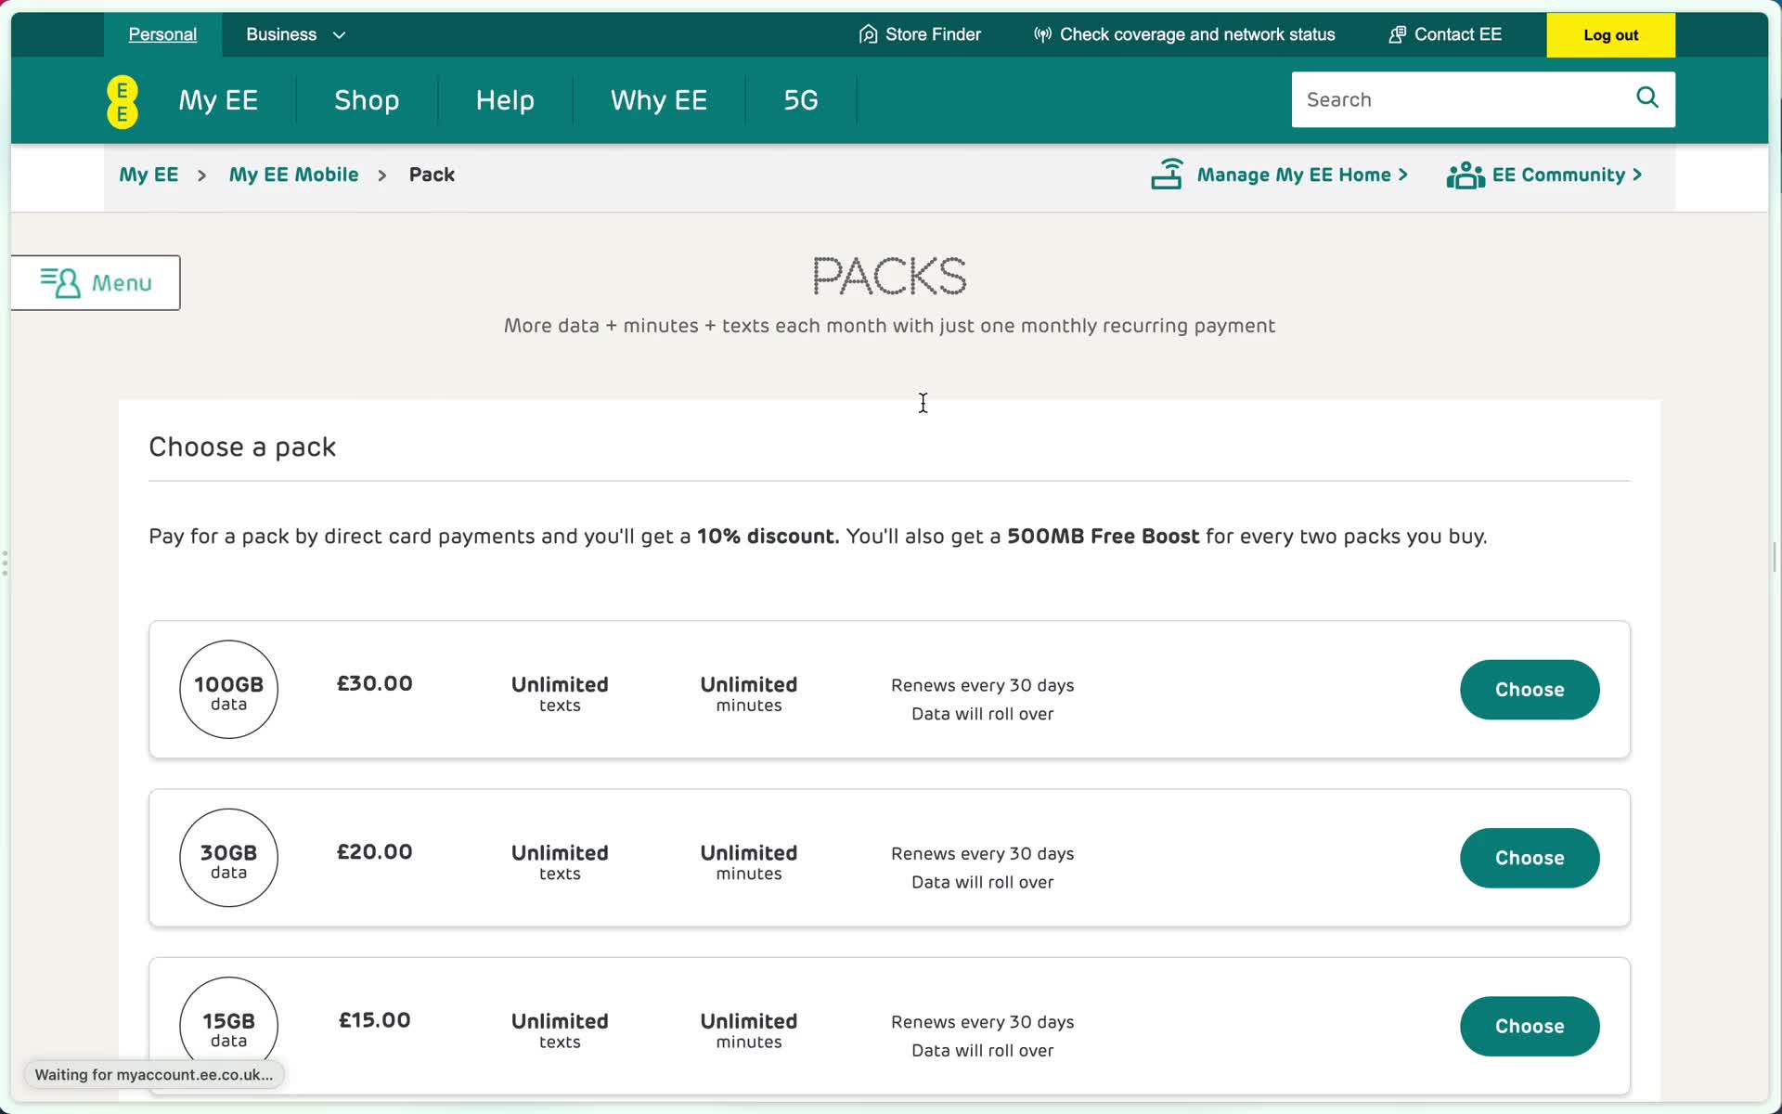Click the 15GB data circle
This screenshot has width=1782, height=1114.
(228, 1026)
